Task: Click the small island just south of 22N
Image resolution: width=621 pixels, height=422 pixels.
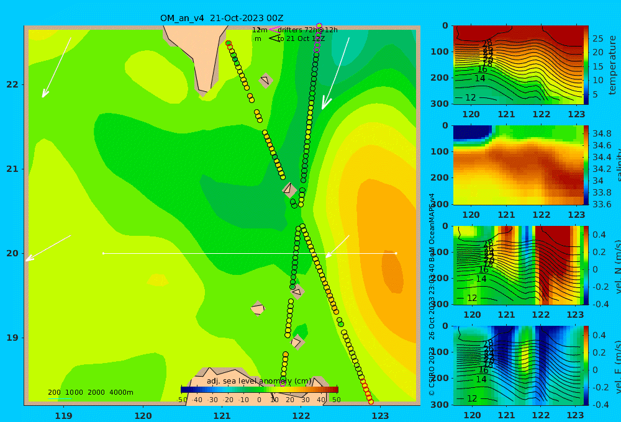Action: (266, 80)
